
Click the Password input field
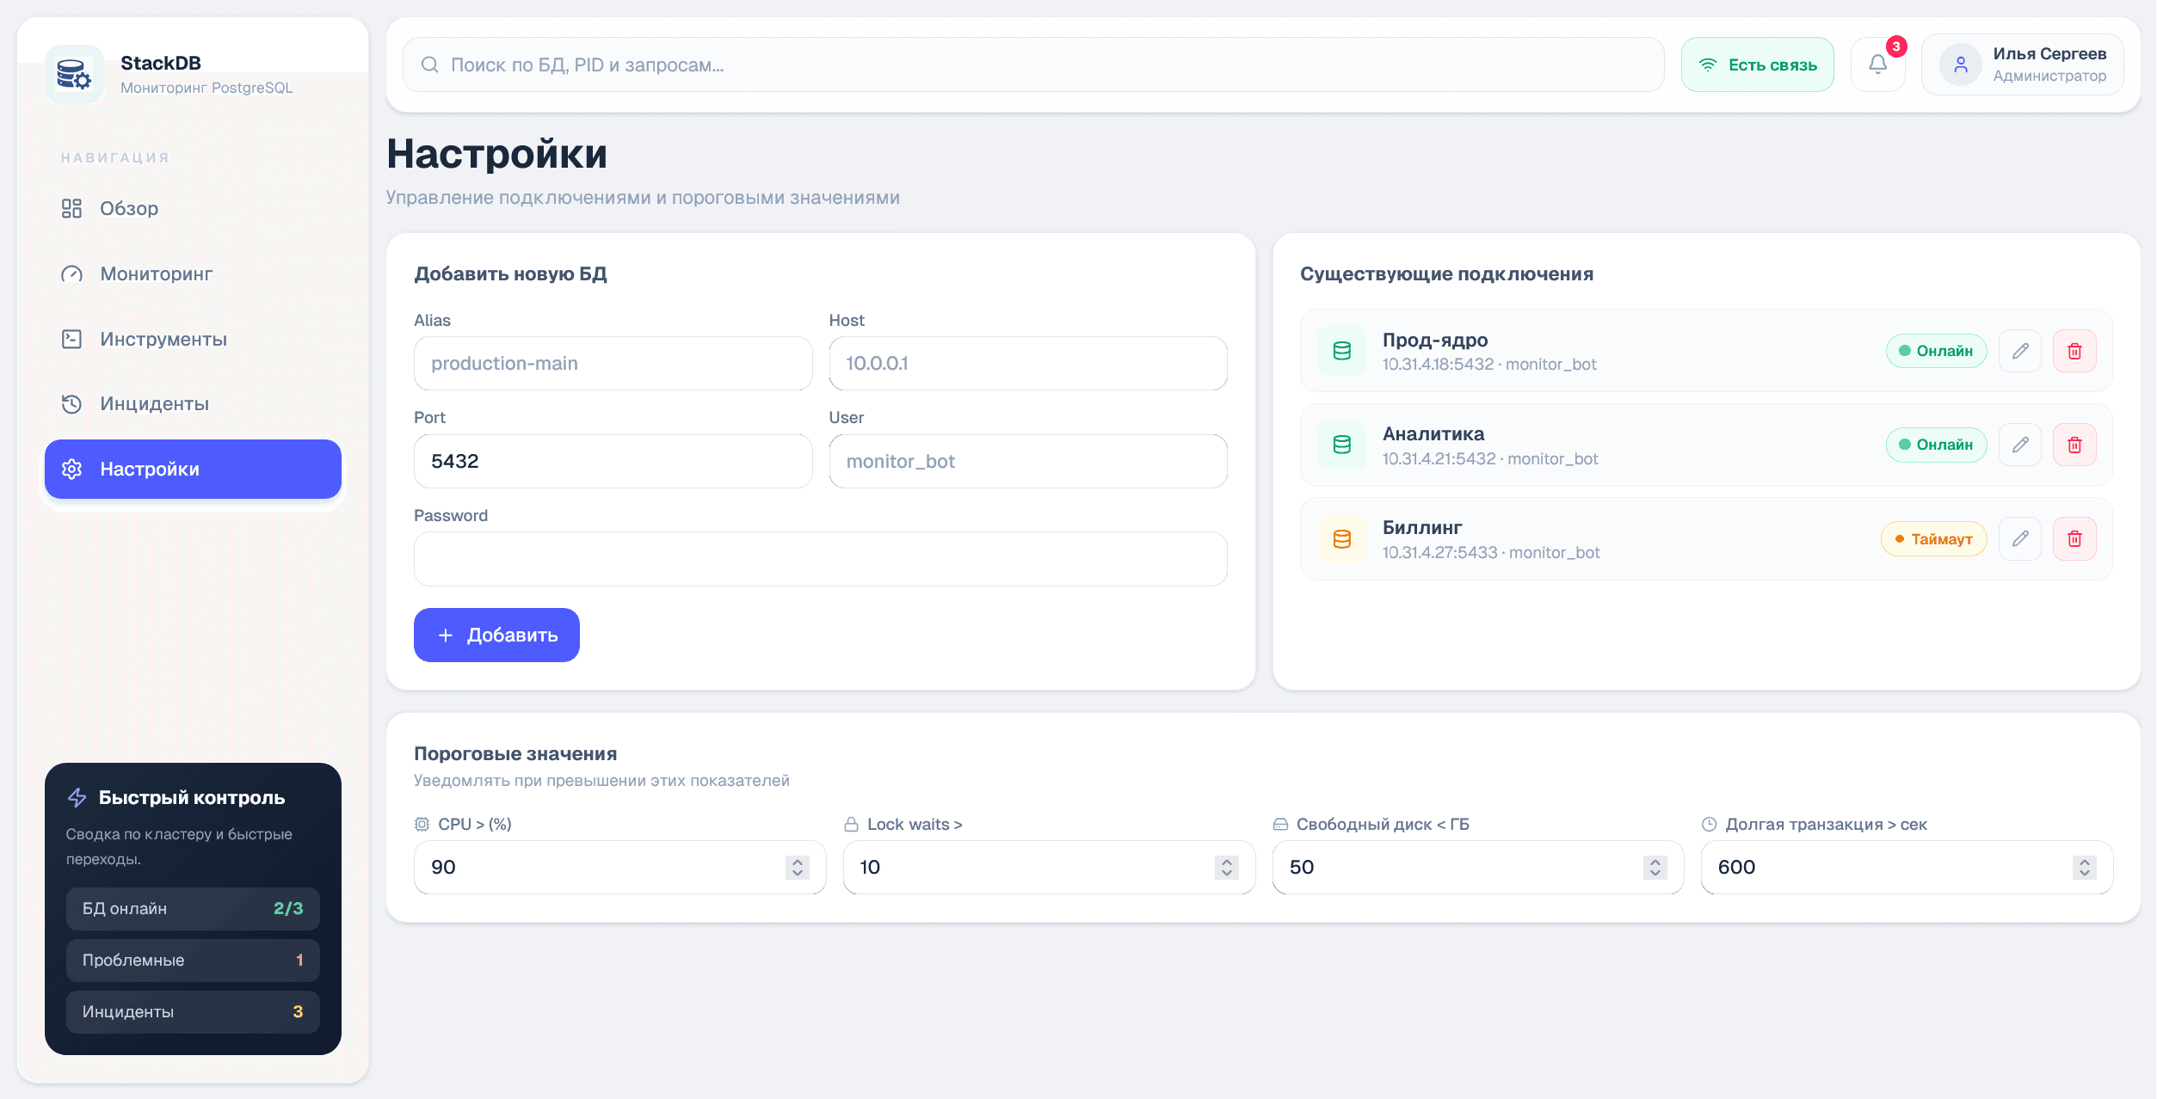pyautogui.click(x=820, y=558)
